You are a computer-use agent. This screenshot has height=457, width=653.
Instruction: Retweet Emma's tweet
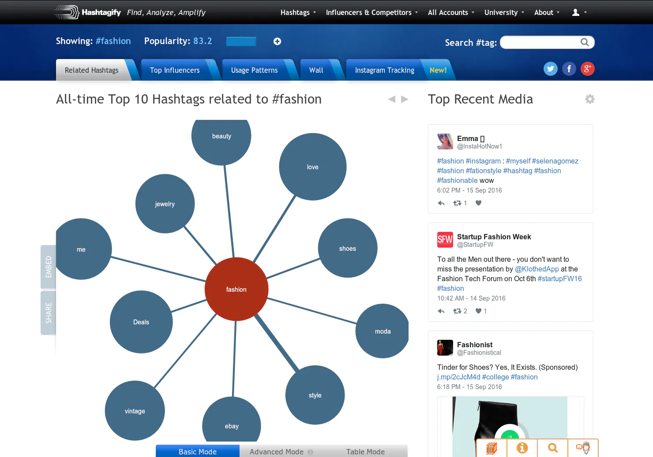pos(457,203)
